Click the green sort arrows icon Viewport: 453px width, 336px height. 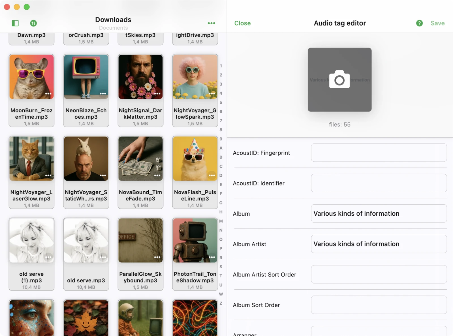(33, 23)
